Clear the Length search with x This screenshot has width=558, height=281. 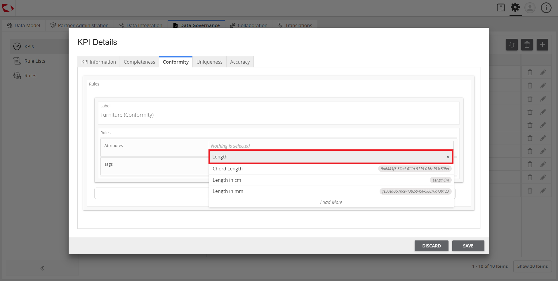coord(448,157)
